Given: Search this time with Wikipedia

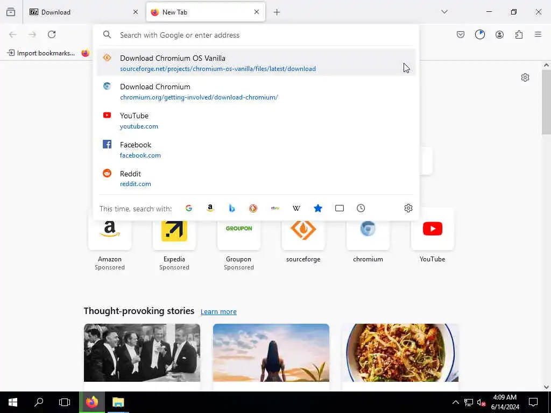Looking at the screenshot, I should point(296,208).
